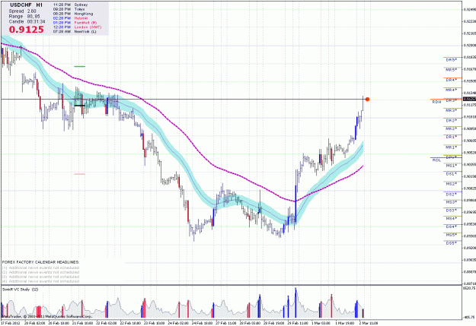This screenshot has height=326, width=476.
Task: Click the 2 Mar 11:00 time axis label
Action: coord(368,323)
